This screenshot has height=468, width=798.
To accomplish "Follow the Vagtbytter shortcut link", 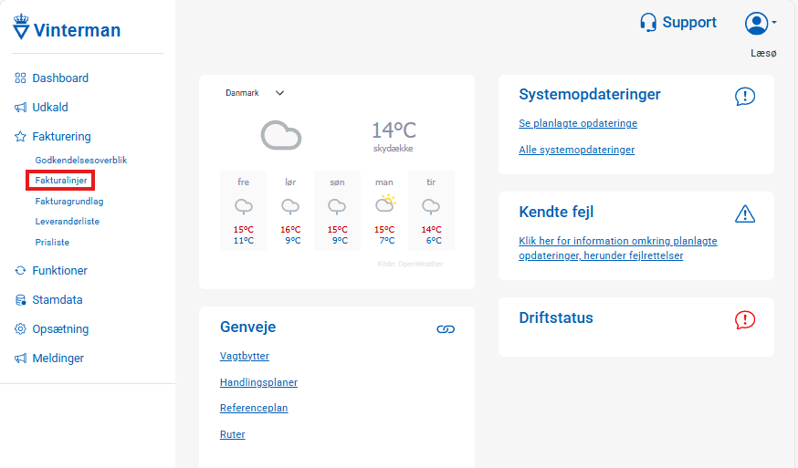I will 245,356.
